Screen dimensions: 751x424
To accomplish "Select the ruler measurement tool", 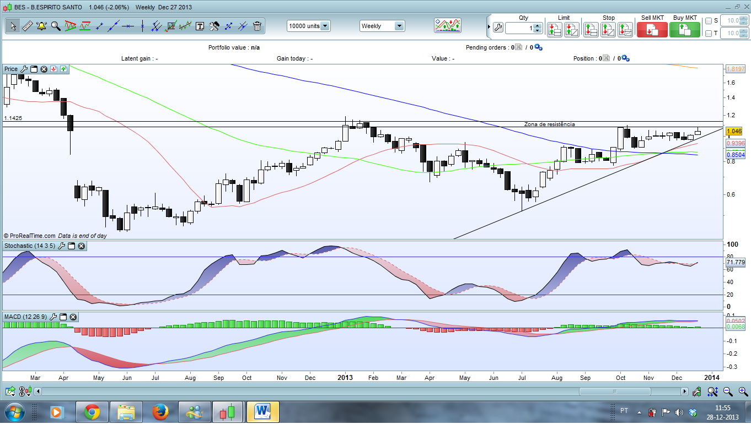I will (27, 26).
